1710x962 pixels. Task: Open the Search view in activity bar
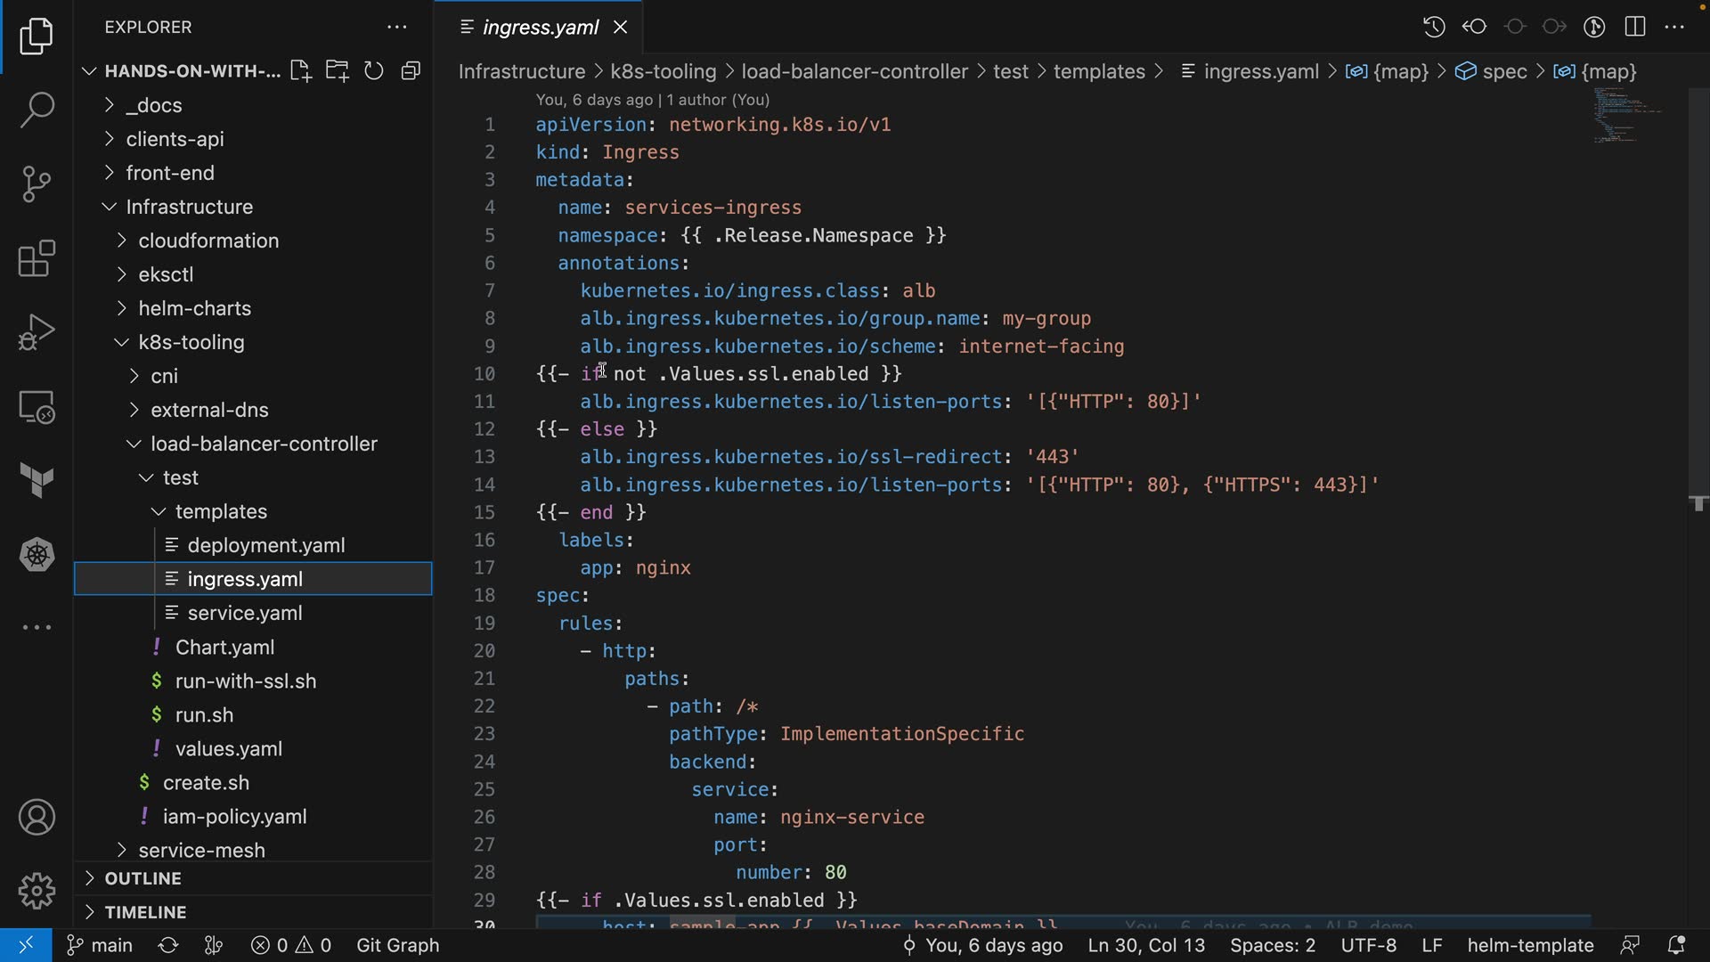[37, 110]
